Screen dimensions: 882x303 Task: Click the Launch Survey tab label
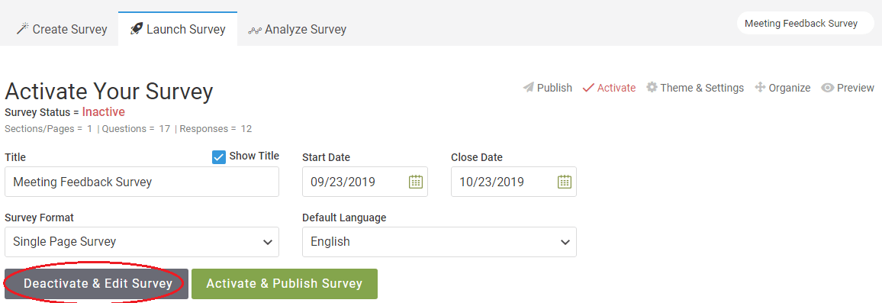tap(186, 29)
